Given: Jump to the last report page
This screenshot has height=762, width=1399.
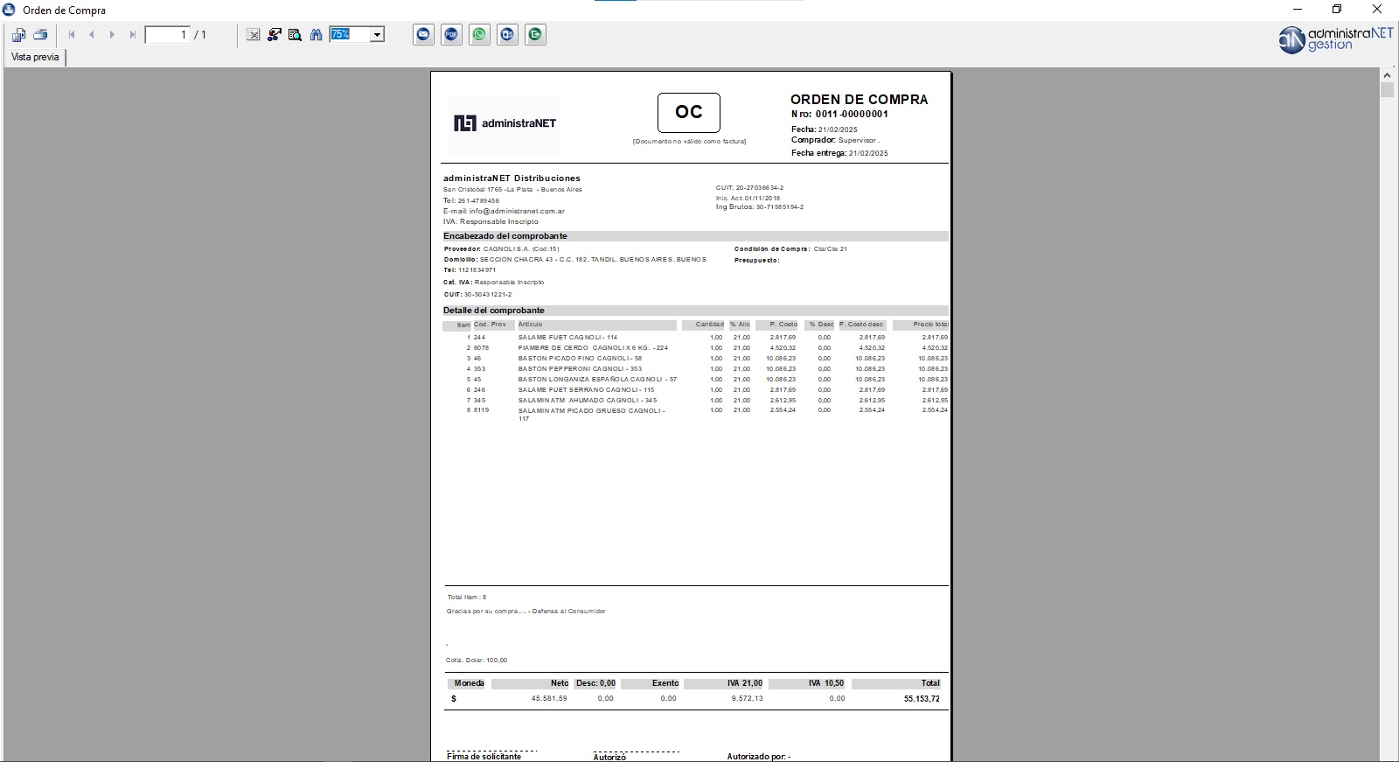Looking at the screenshot, I should tap(132, 35).
